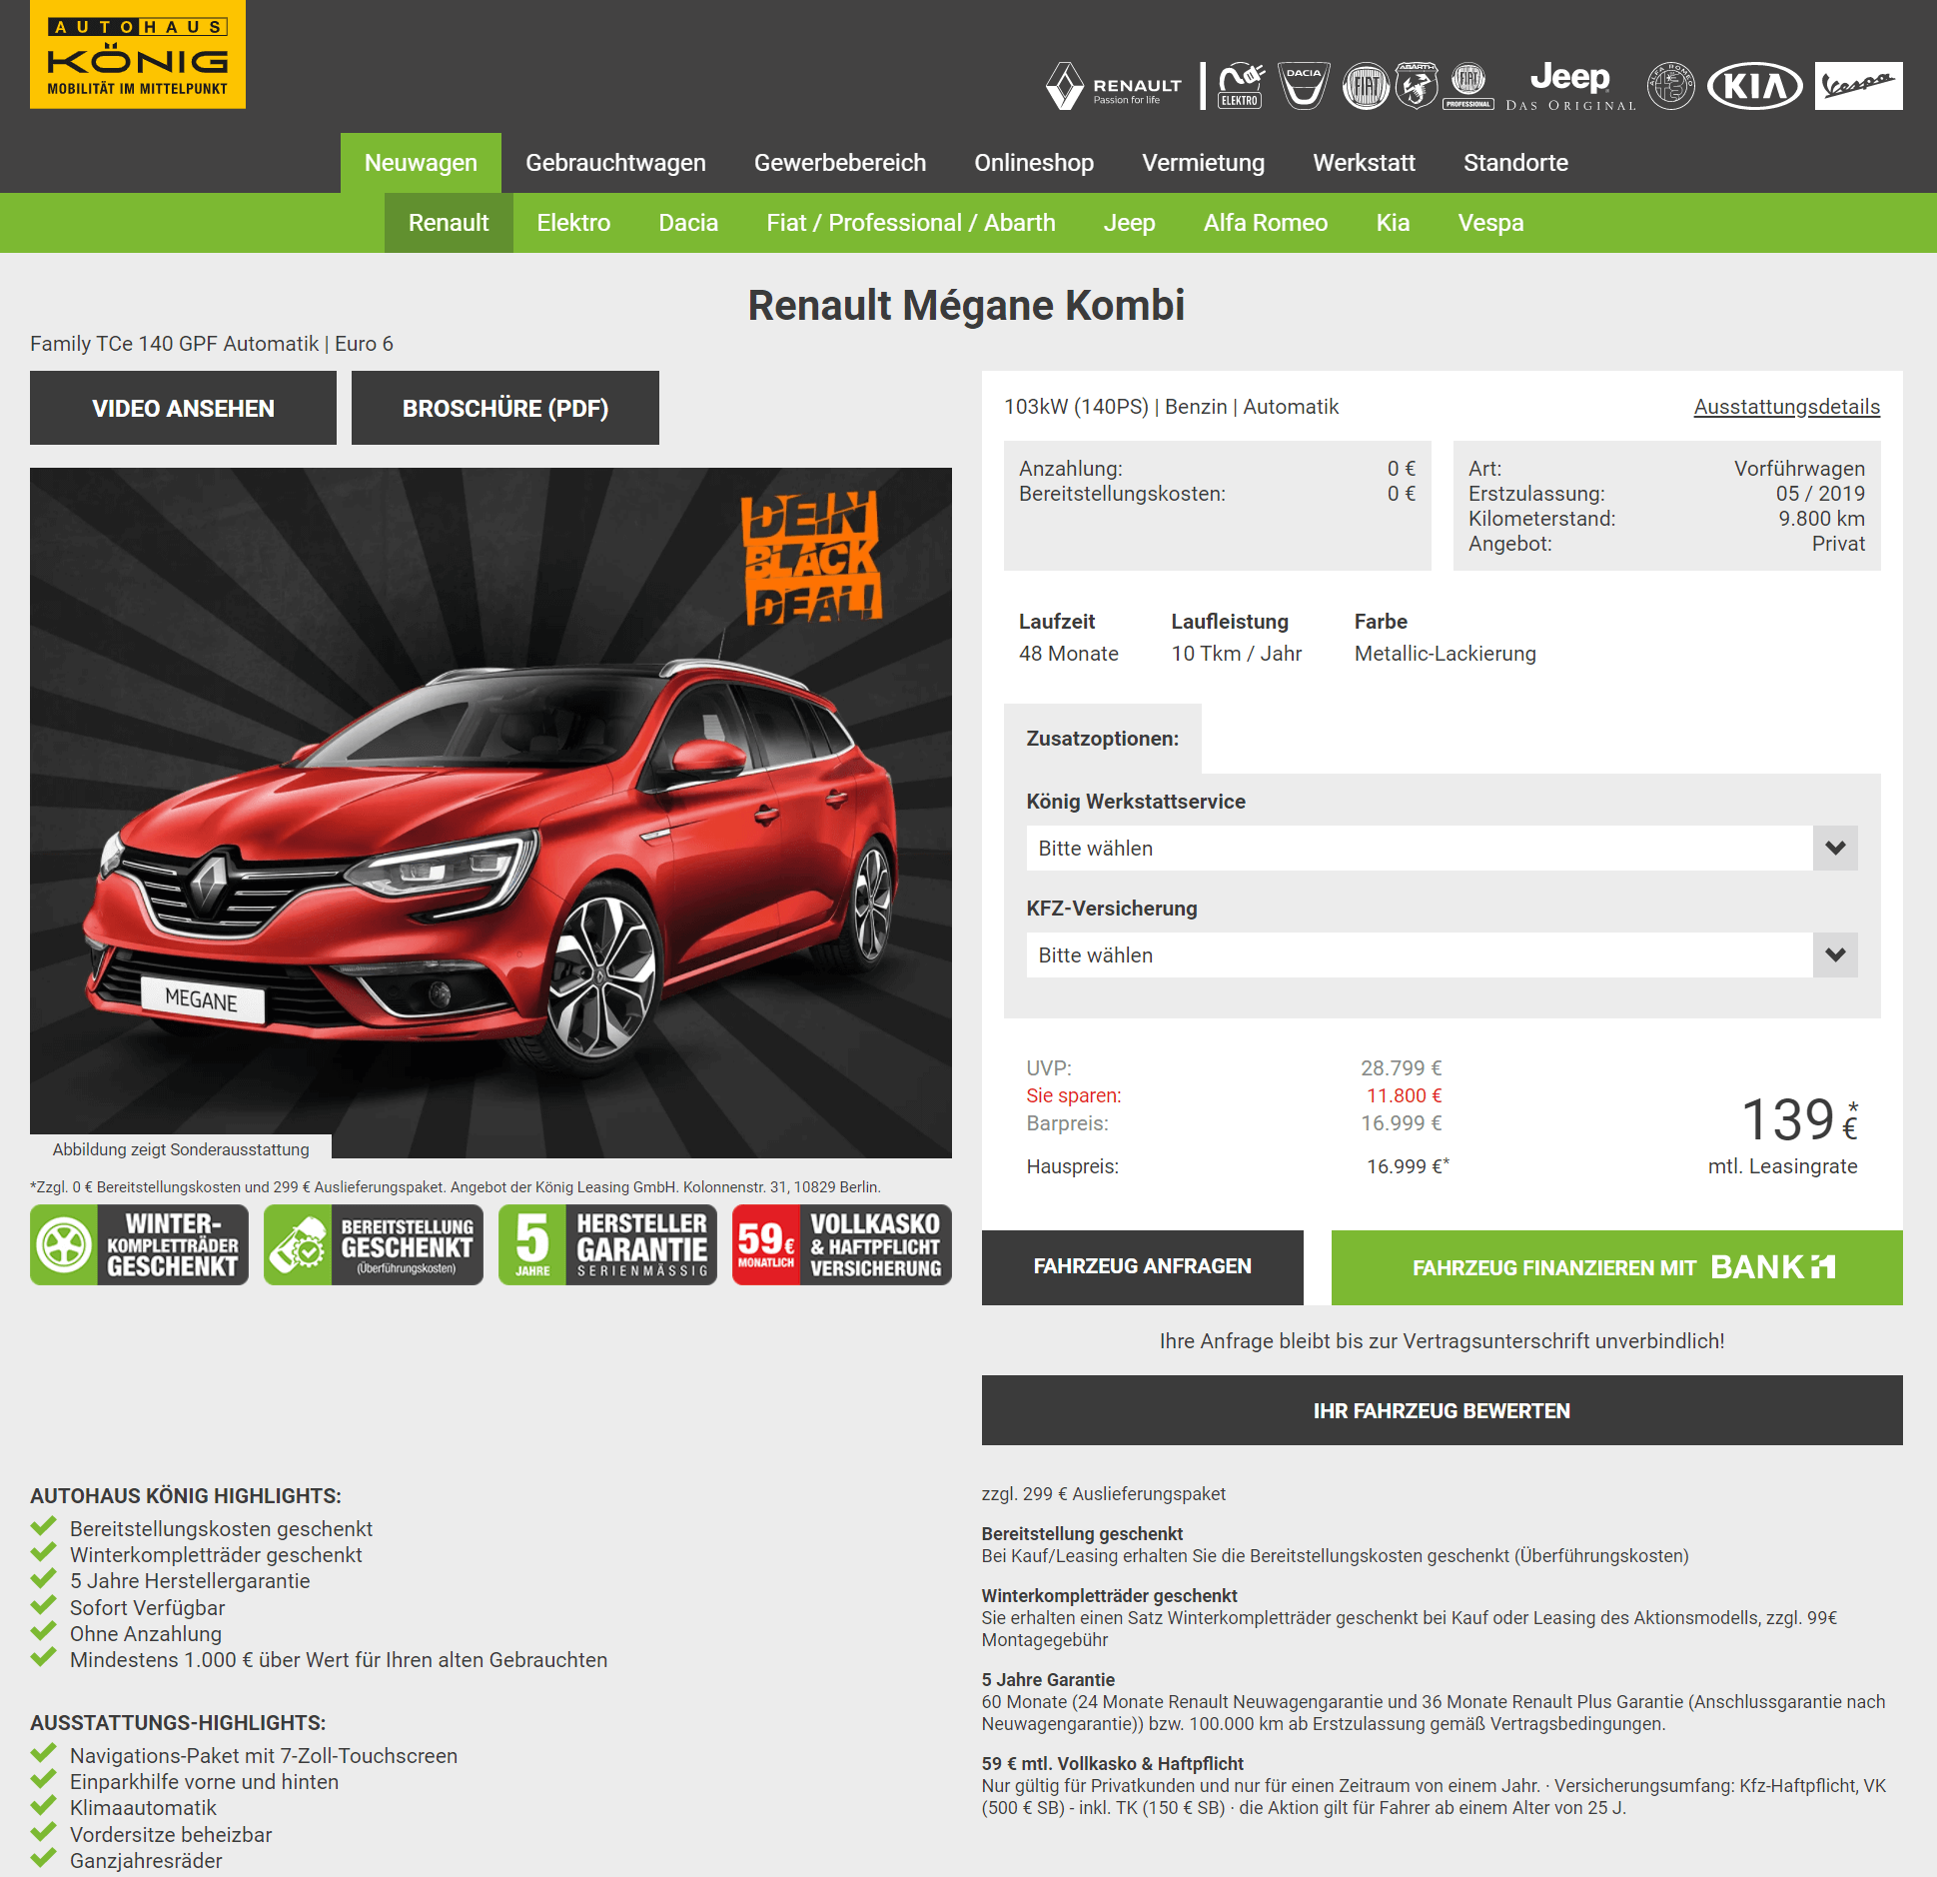This screenshot has height=1877, width=1937.
Task: Select the Kia submenu item
Action: [1393, 223]
